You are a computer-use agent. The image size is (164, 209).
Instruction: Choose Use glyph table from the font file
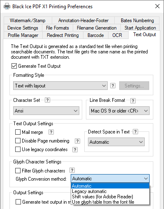point(110,202)
